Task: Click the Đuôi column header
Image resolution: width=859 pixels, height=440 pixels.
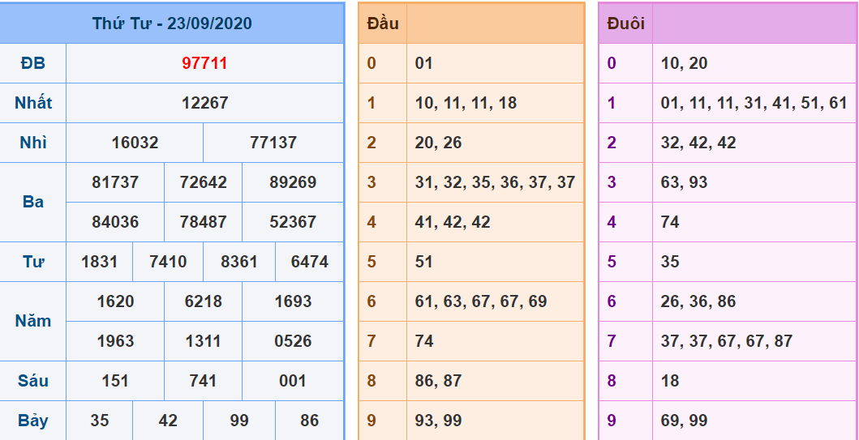Action: pyautogui.click(x=625, y=23)
